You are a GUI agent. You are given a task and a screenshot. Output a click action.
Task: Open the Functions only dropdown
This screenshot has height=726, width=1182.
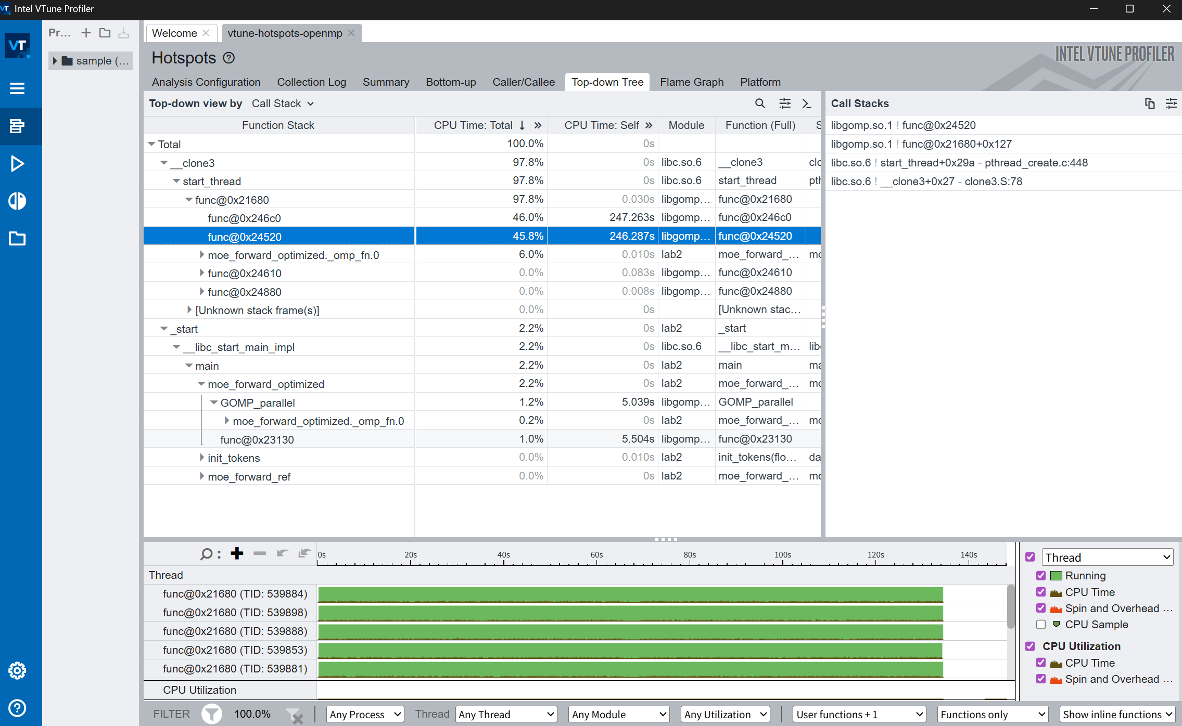(x=993, y=714)
